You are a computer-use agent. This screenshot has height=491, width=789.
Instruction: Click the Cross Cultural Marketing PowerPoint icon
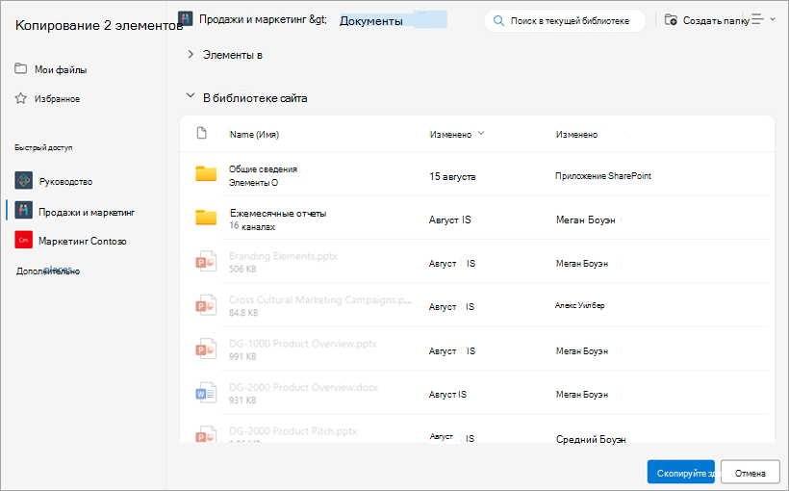(206, 305)
